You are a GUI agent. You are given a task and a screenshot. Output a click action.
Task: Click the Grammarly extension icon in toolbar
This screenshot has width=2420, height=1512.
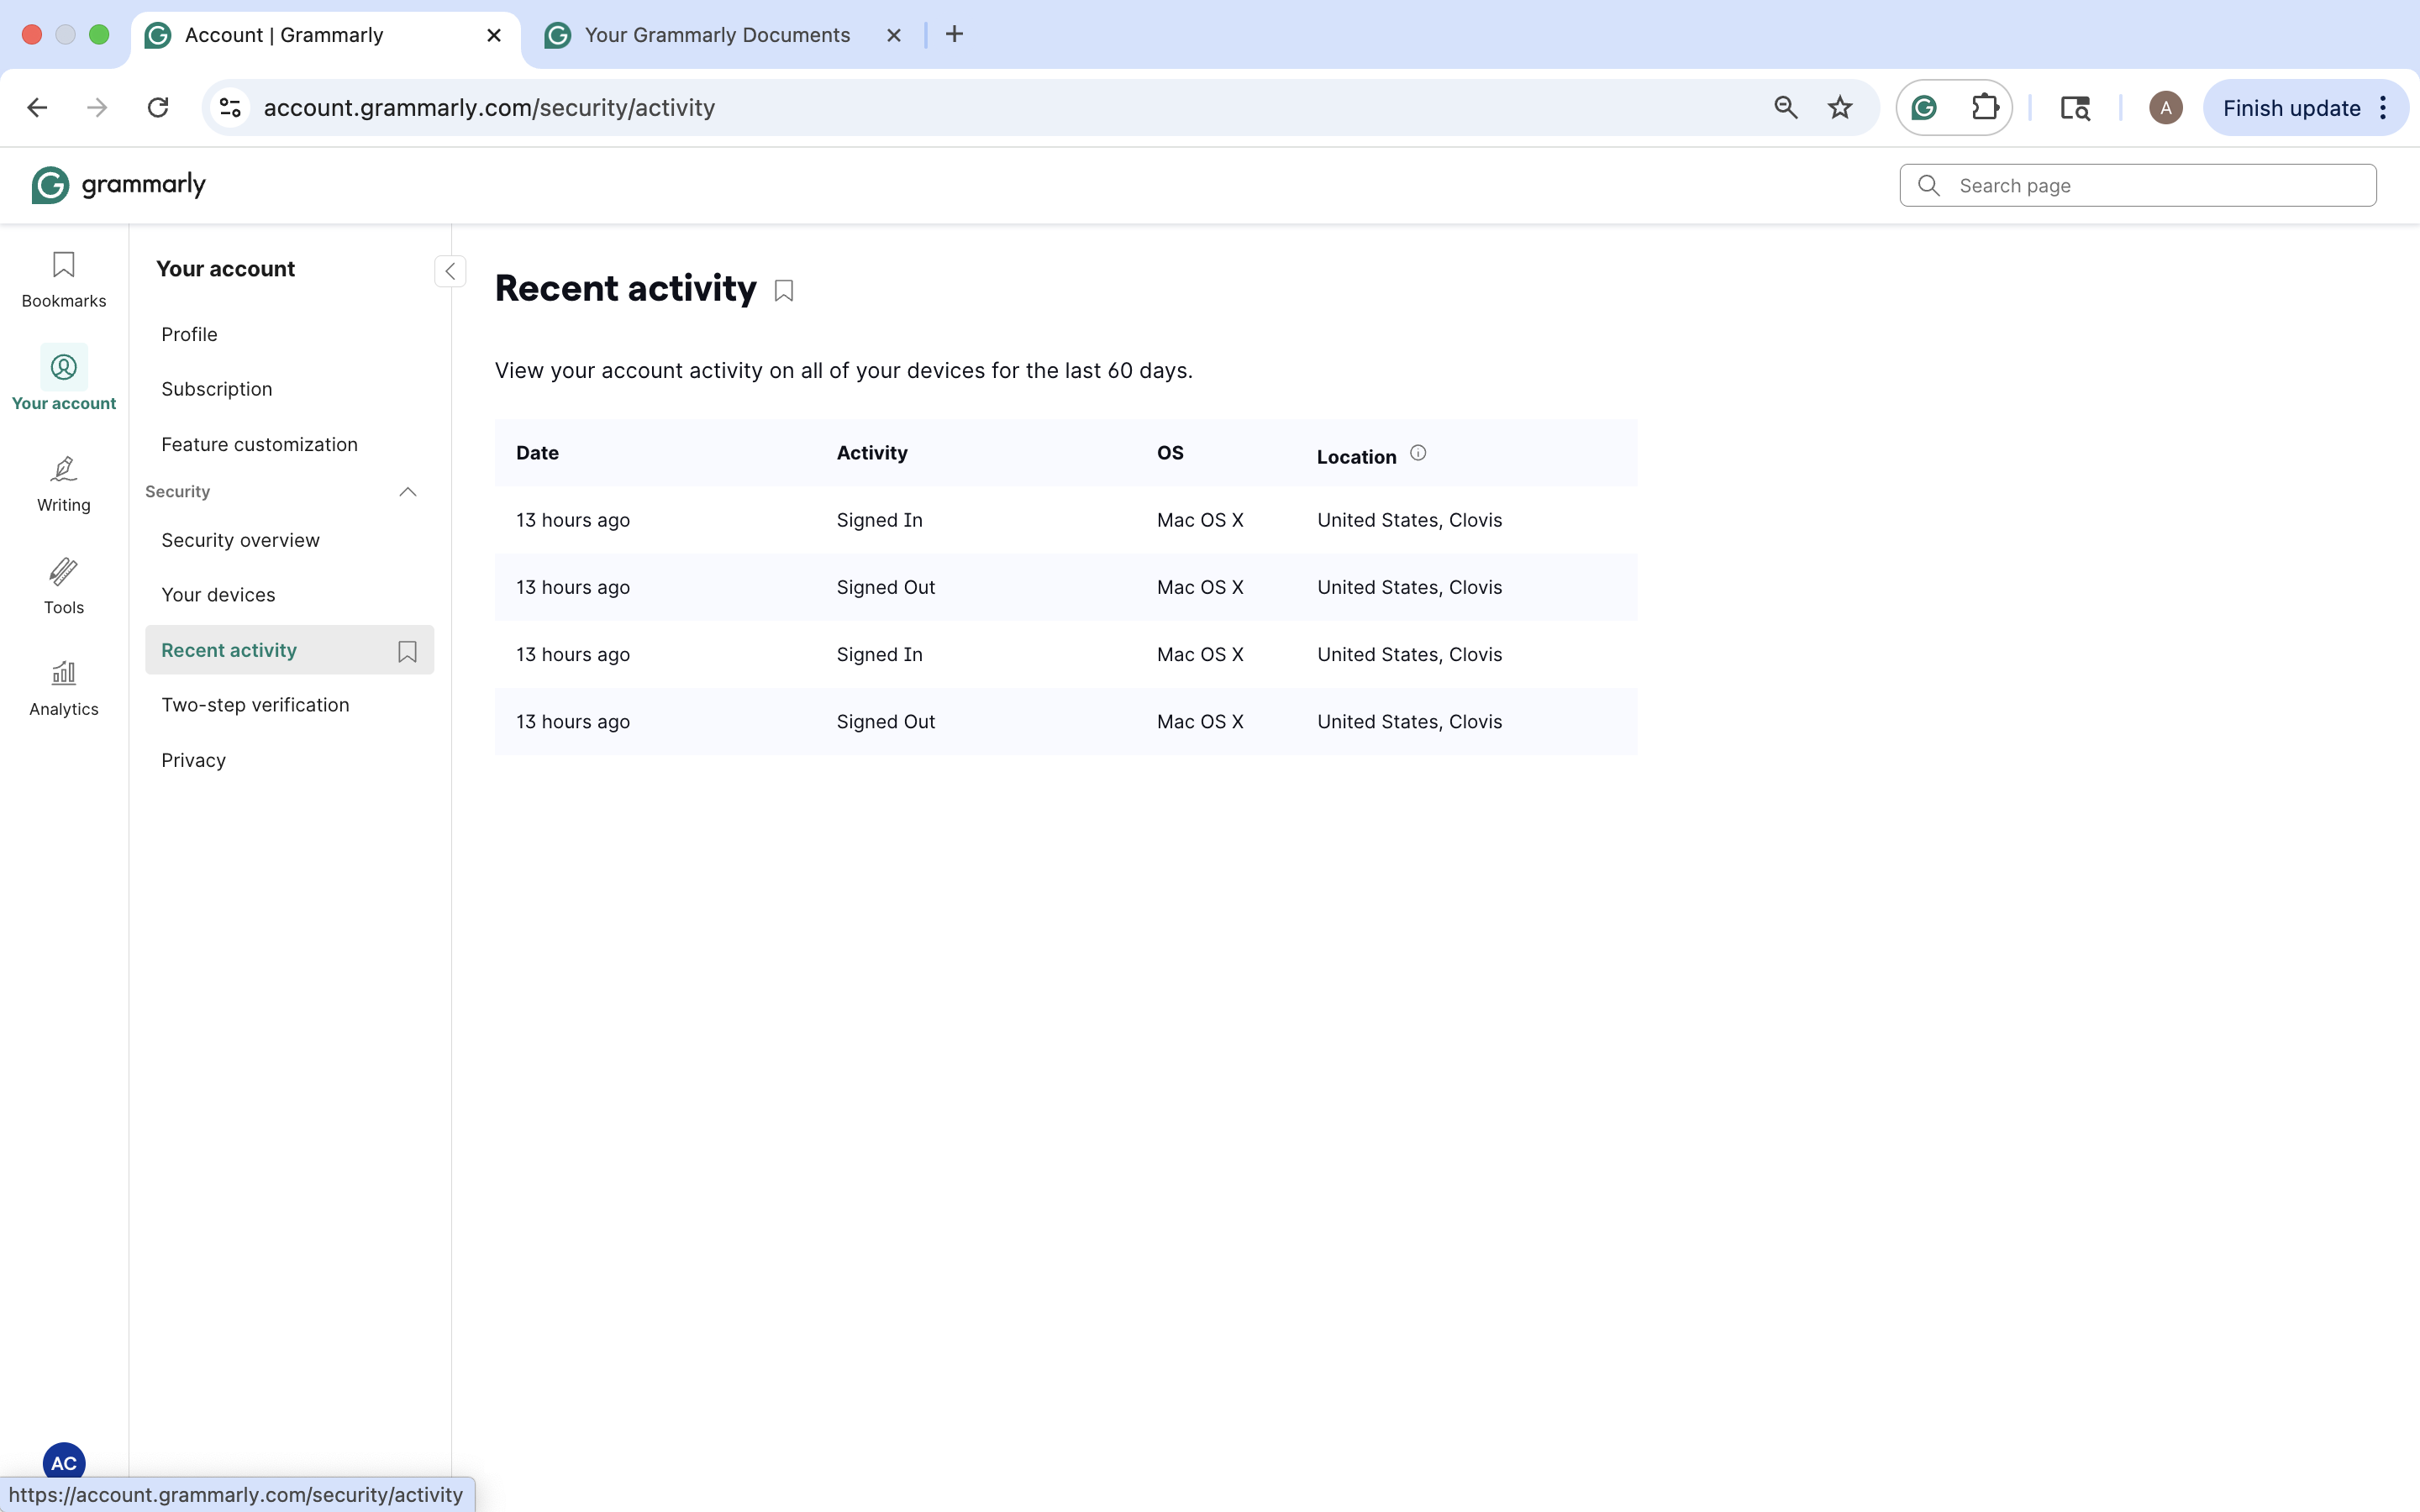1922,107
